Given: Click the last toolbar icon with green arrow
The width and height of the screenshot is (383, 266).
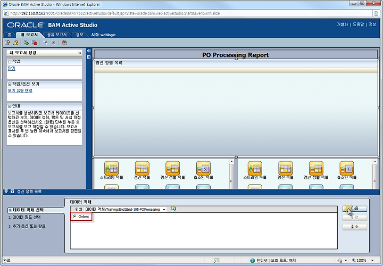Looking at the screenshot, I should coord(64,43).
